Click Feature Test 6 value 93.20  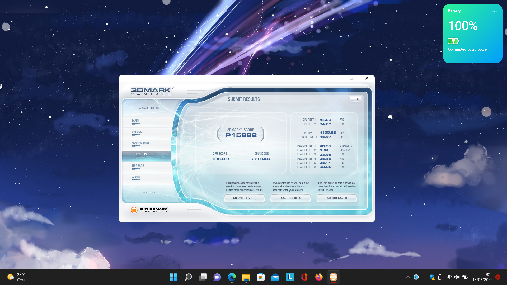coord(325,167)
